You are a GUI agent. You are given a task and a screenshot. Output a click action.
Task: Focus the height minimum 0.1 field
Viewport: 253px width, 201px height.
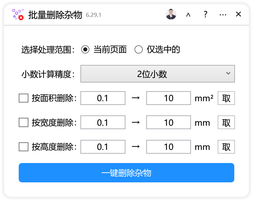[x=103, y=147]
